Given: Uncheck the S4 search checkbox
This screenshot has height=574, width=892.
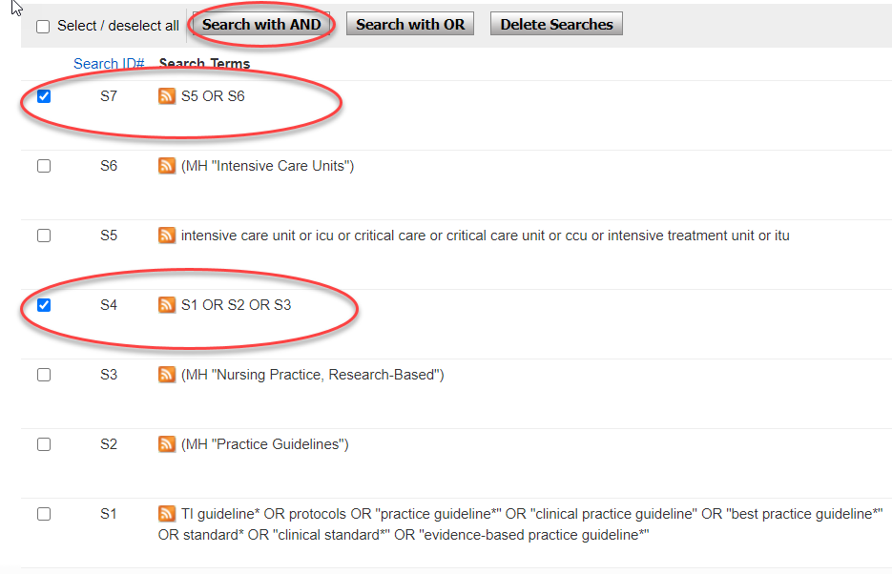Looking at the screenshot, I should [44, 305].
